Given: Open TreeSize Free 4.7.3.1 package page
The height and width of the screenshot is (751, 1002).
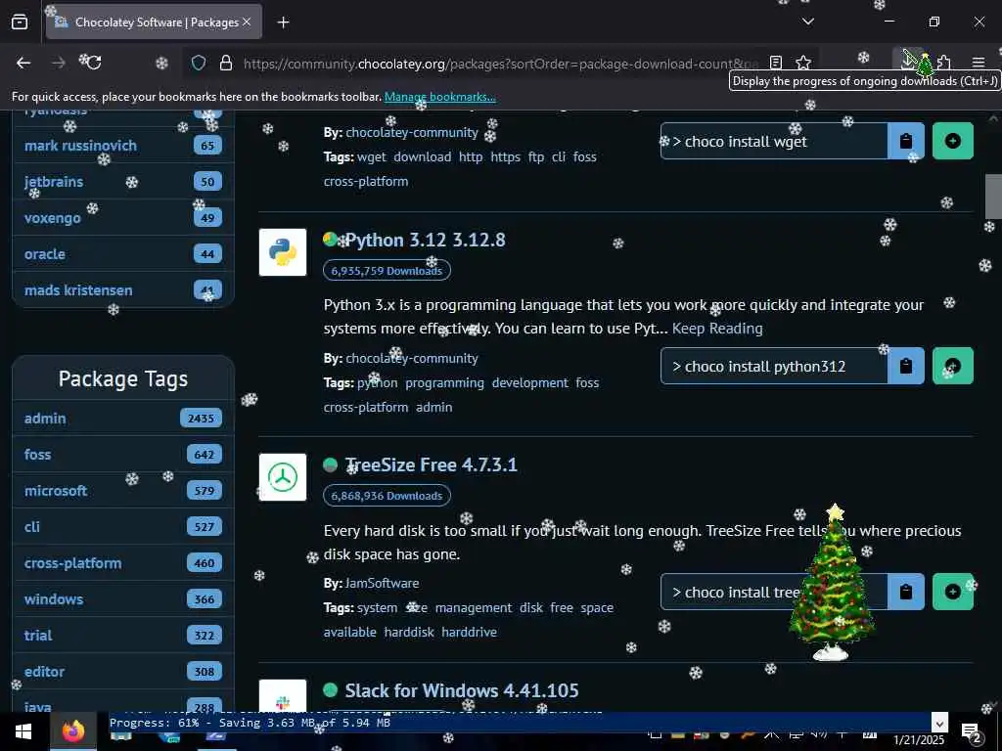Looking at the screenshot, I should pos(431,464).
